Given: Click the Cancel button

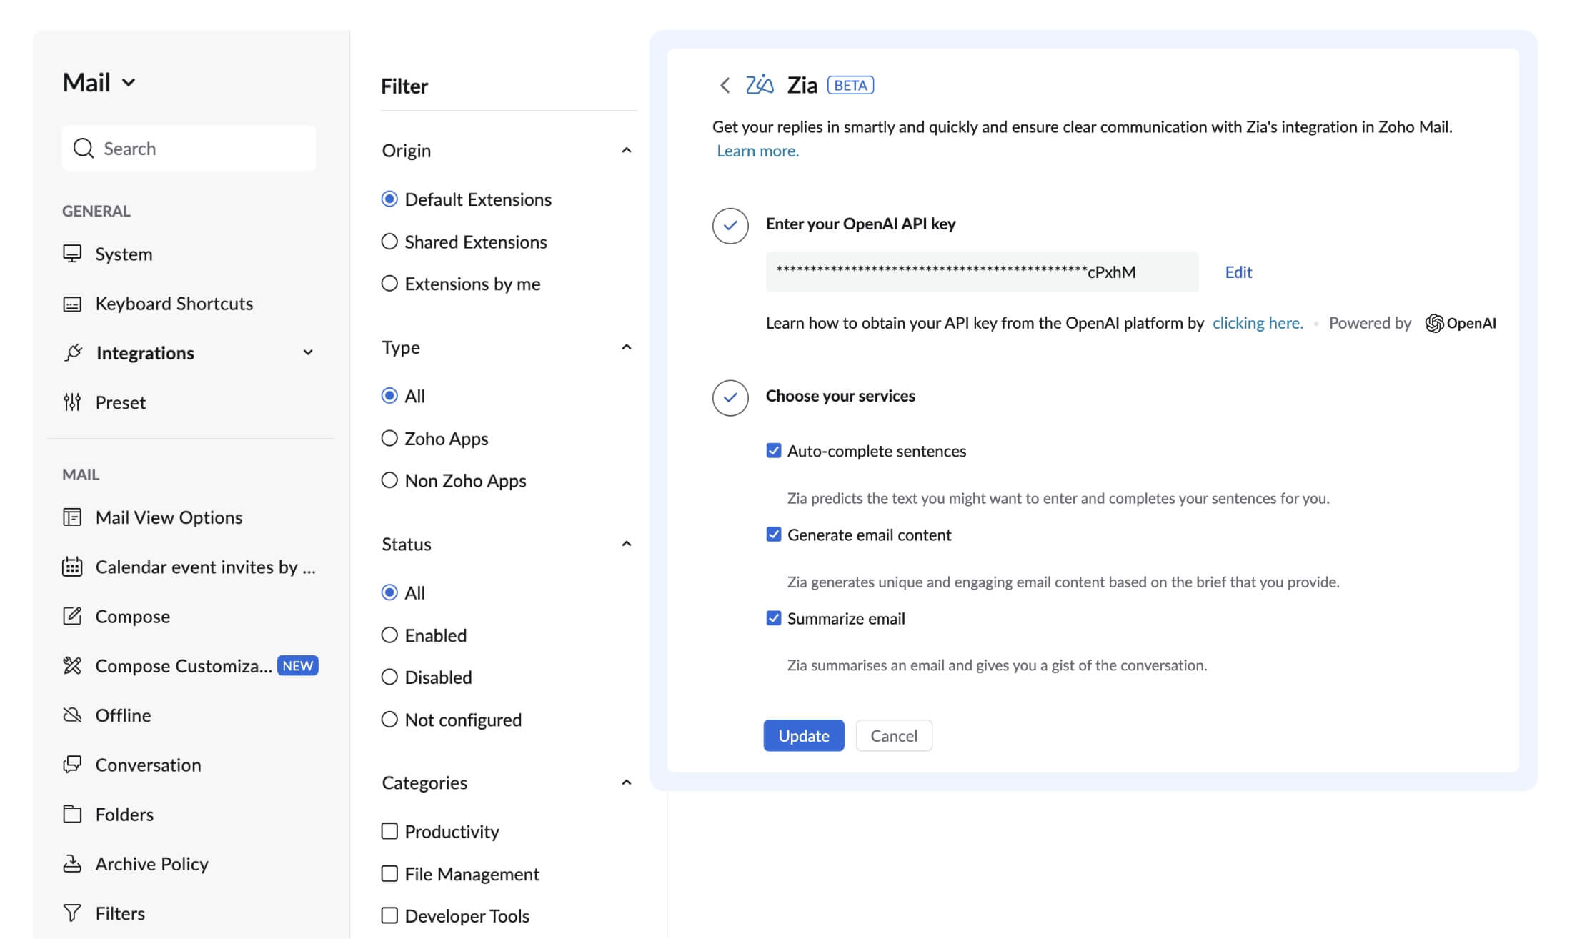Looking at the screenshot, I should [x=894, y=735].
